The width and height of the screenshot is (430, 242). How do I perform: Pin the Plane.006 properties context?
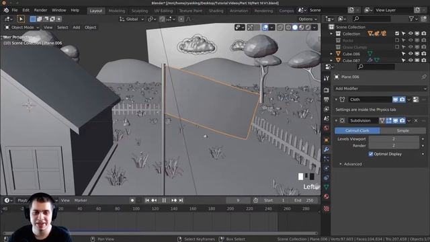[424, 77]
